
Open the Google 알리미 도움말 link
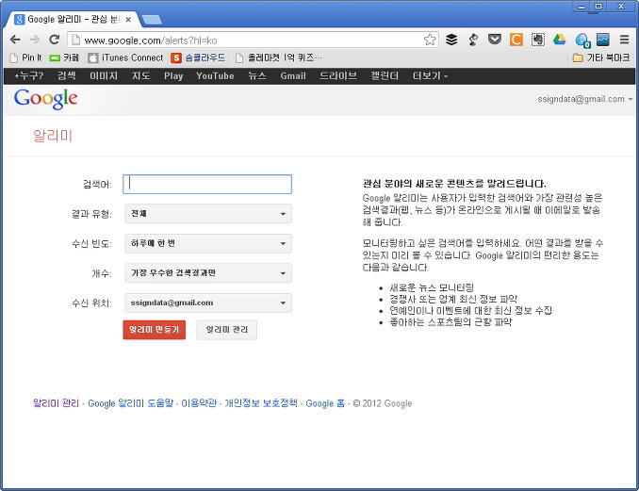(131, 403)
